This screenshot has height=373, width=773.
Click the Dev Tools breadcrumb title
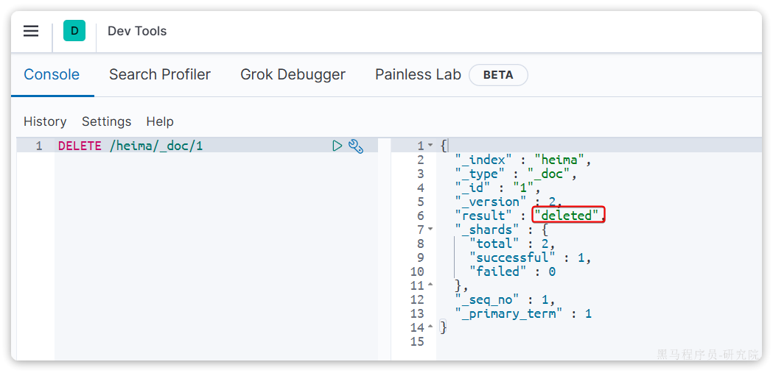pyautogui.click(x=137, y=31)
